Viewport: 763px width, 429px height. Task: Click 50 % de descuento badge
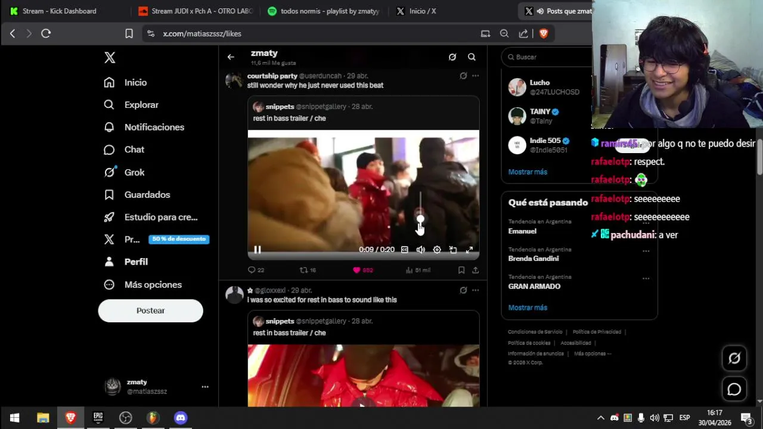pos(179,239)
